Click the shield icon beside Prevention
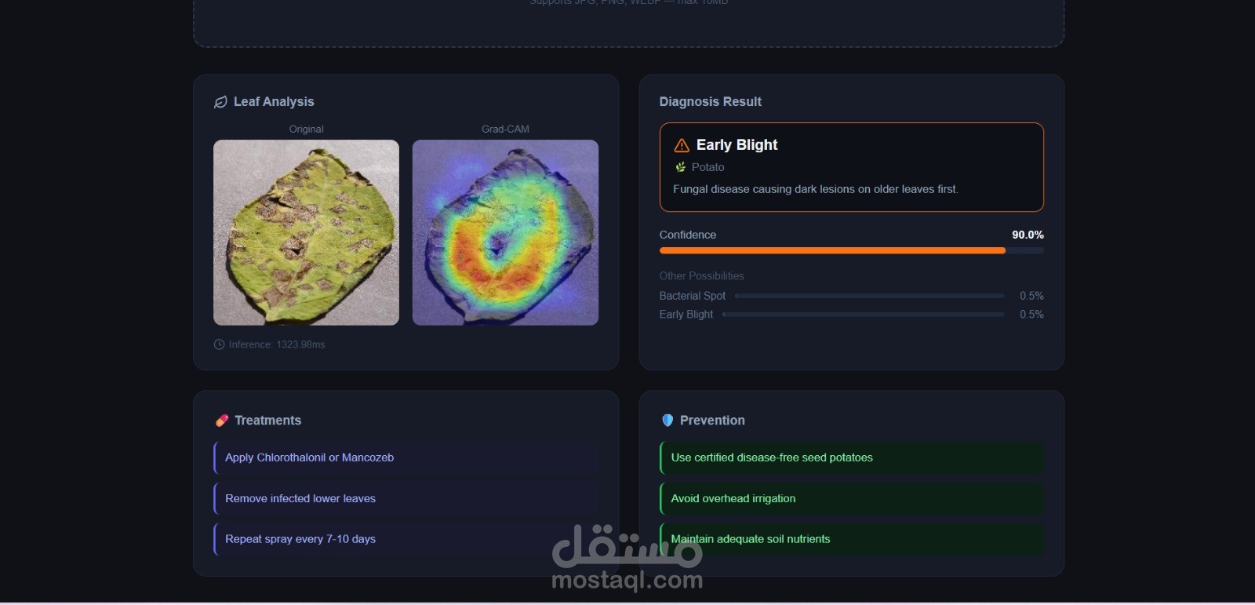Screen dimensions: 1255x605 (668, 421)
